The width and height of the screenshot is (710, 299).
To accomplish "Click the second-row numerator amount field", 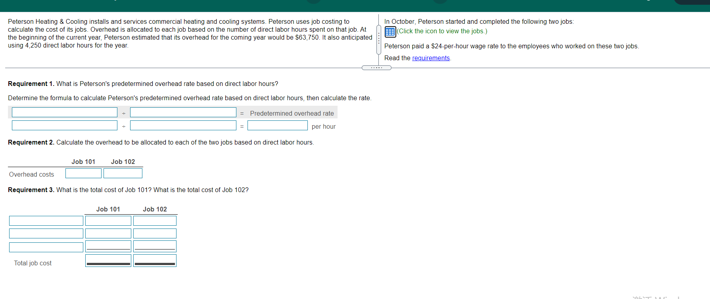I will pos(65,126).
